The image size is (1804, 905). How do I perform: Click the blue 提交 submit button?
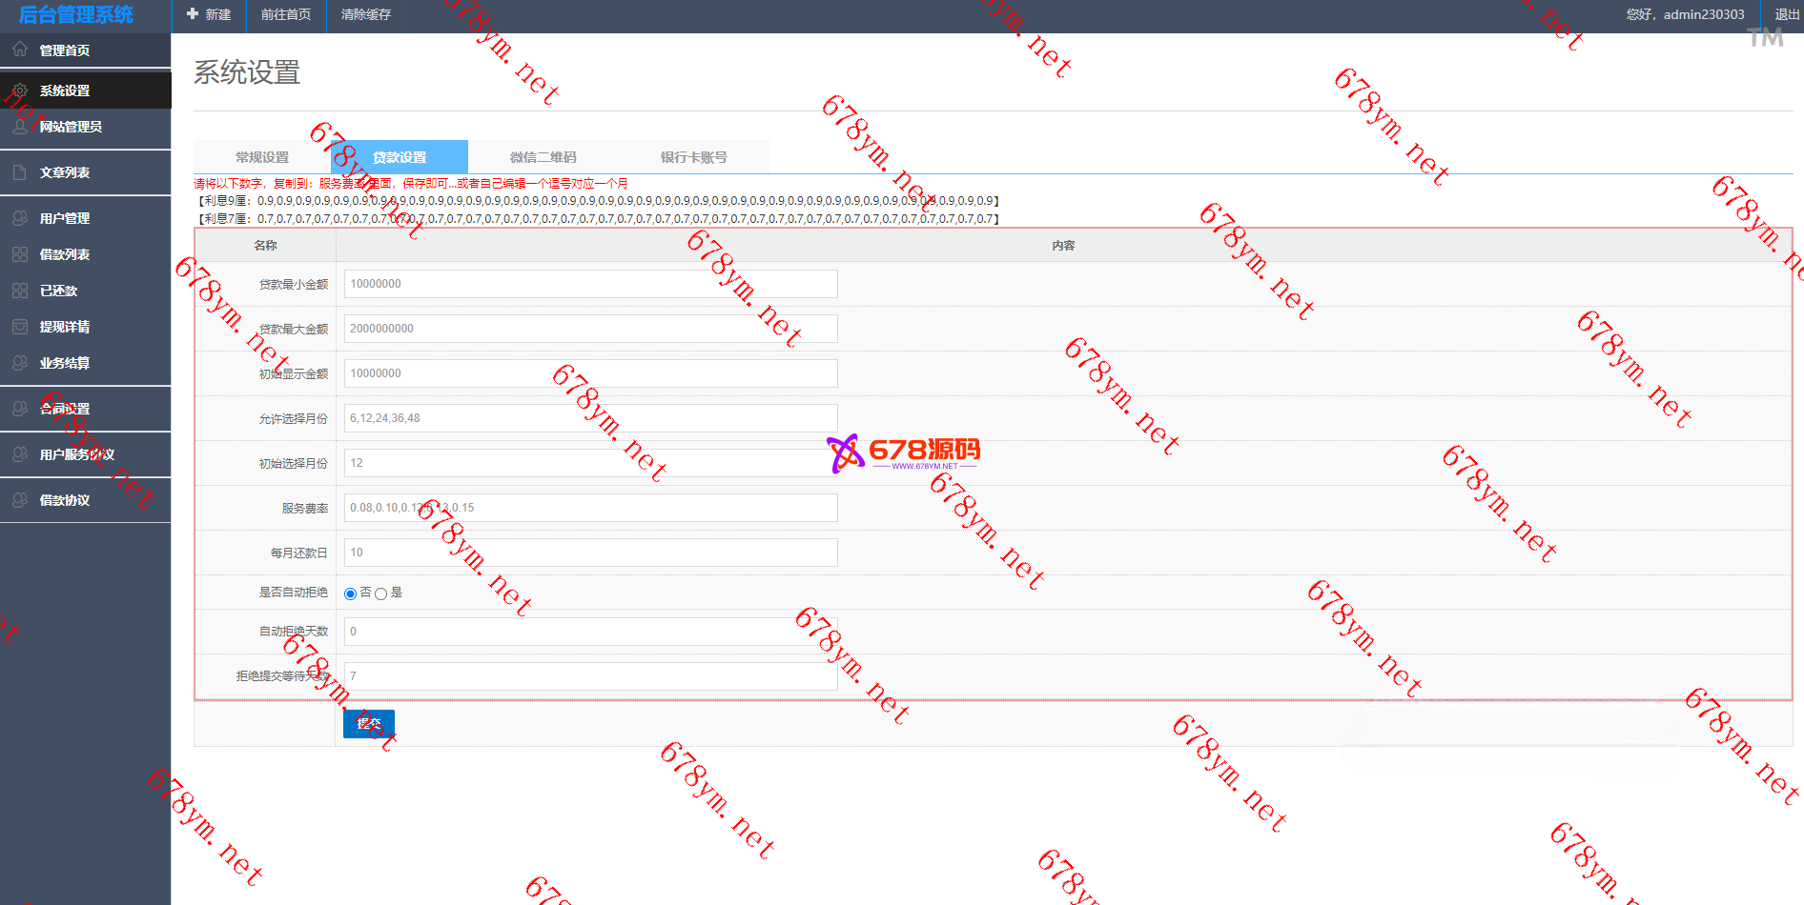369,724
